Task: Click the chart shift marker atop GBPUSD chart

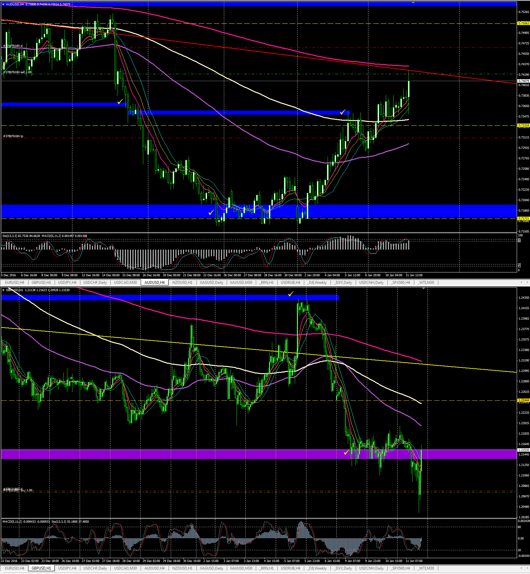Action: coord(423,288)
